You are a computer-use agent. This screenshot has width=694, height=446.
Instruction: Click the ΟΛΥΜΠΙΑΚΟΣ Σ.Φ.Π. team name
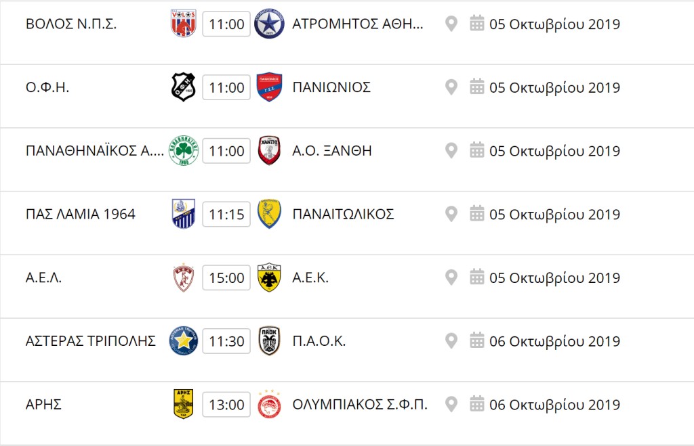pyautogui.click(x=360, y=405)
